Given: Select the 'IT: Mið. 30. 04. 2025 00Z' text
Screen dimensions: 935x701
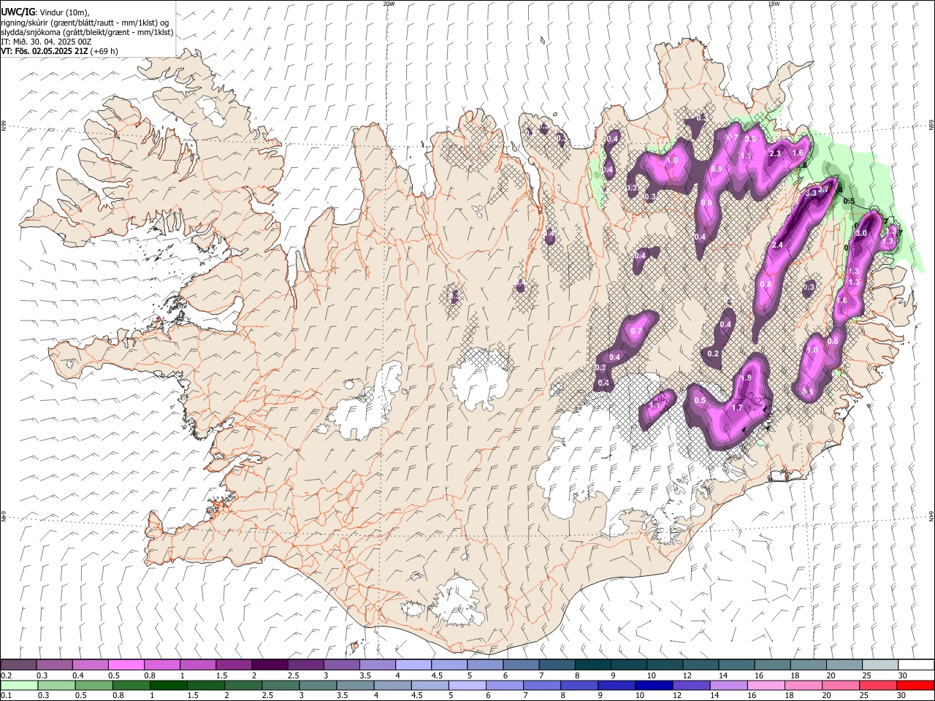Looking at the screenshot, I should click(x=46, y=42).
